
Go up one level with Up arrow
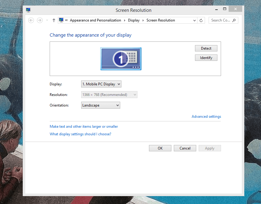tap(54, 20)
